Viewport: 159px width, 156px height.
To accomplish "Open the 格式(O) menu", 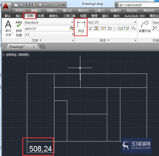I will pos(83,10).
